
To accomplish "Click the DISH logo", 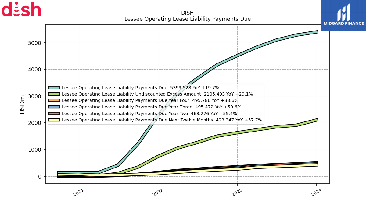I will [21, 9].
